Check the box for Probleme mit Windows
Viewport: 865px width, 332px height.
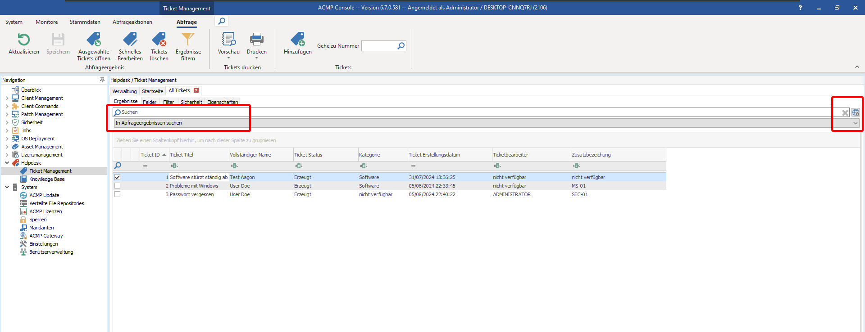(x=118, y=186)
